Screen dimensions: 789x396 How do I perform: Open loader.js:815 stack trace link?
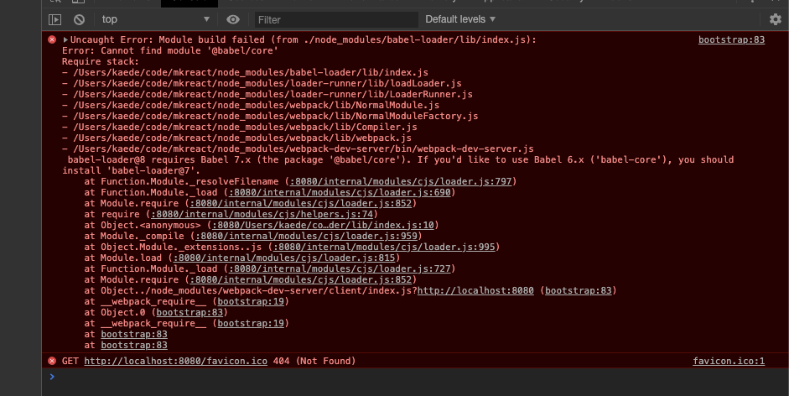pos(283,258)
